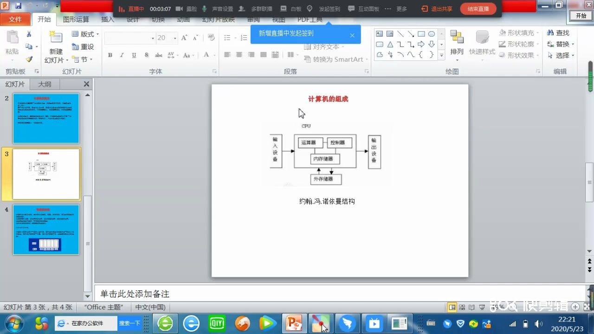
Task: Select slide 4 thumbnail in slide pane
Action: (46, 230)
